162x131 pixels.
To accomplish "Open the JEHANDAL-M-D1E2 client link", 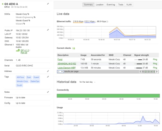I will (x=67, y=64).
